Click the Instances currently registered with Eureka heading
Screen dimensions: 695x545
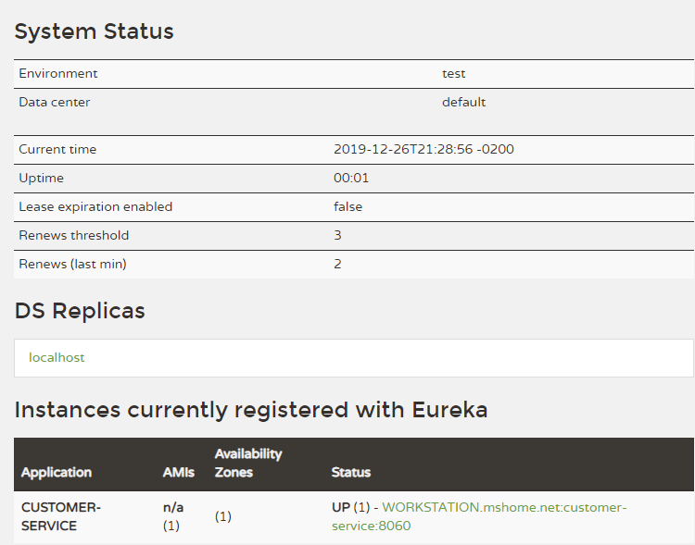[251, 410]
